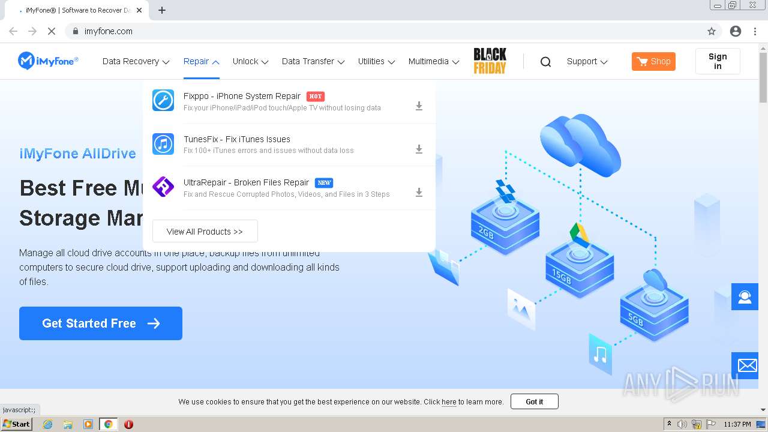Click the Fixppo wrench product icon
The width and height of the screenshot is (768, 432).
tap(163, 100)
